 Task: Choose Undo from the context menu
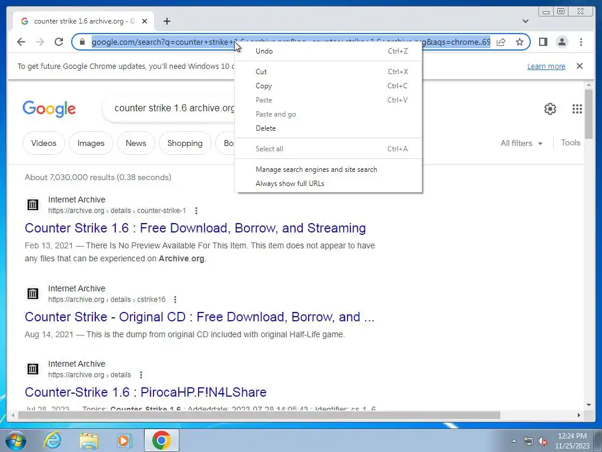[x=328, y=51]
